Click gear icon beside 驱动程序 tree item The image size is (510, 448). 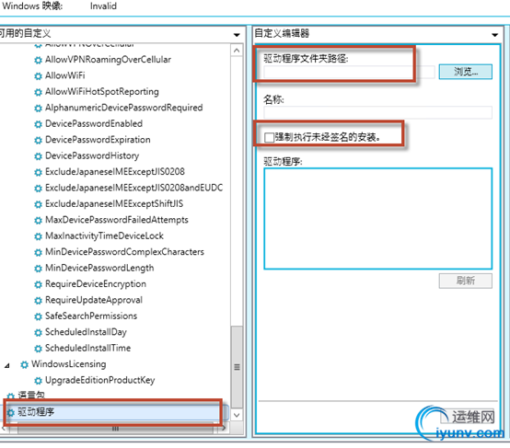[11, 412]
